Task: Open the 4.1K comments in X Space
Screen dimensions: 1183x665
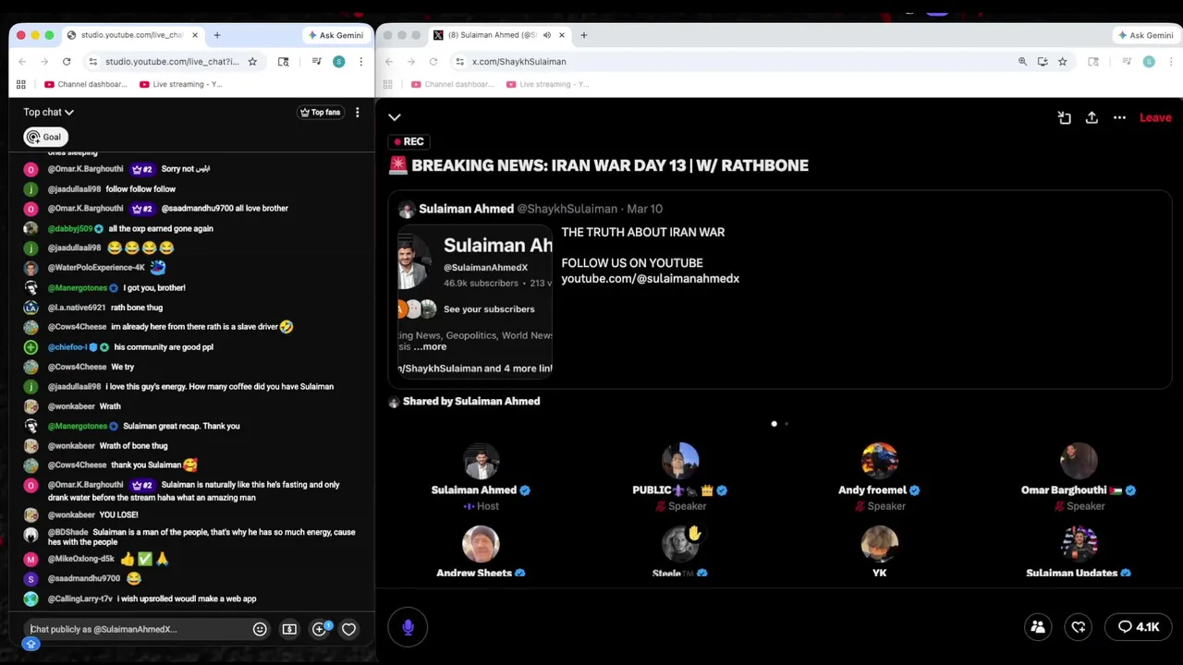Action: click(x=1139, y=627)
